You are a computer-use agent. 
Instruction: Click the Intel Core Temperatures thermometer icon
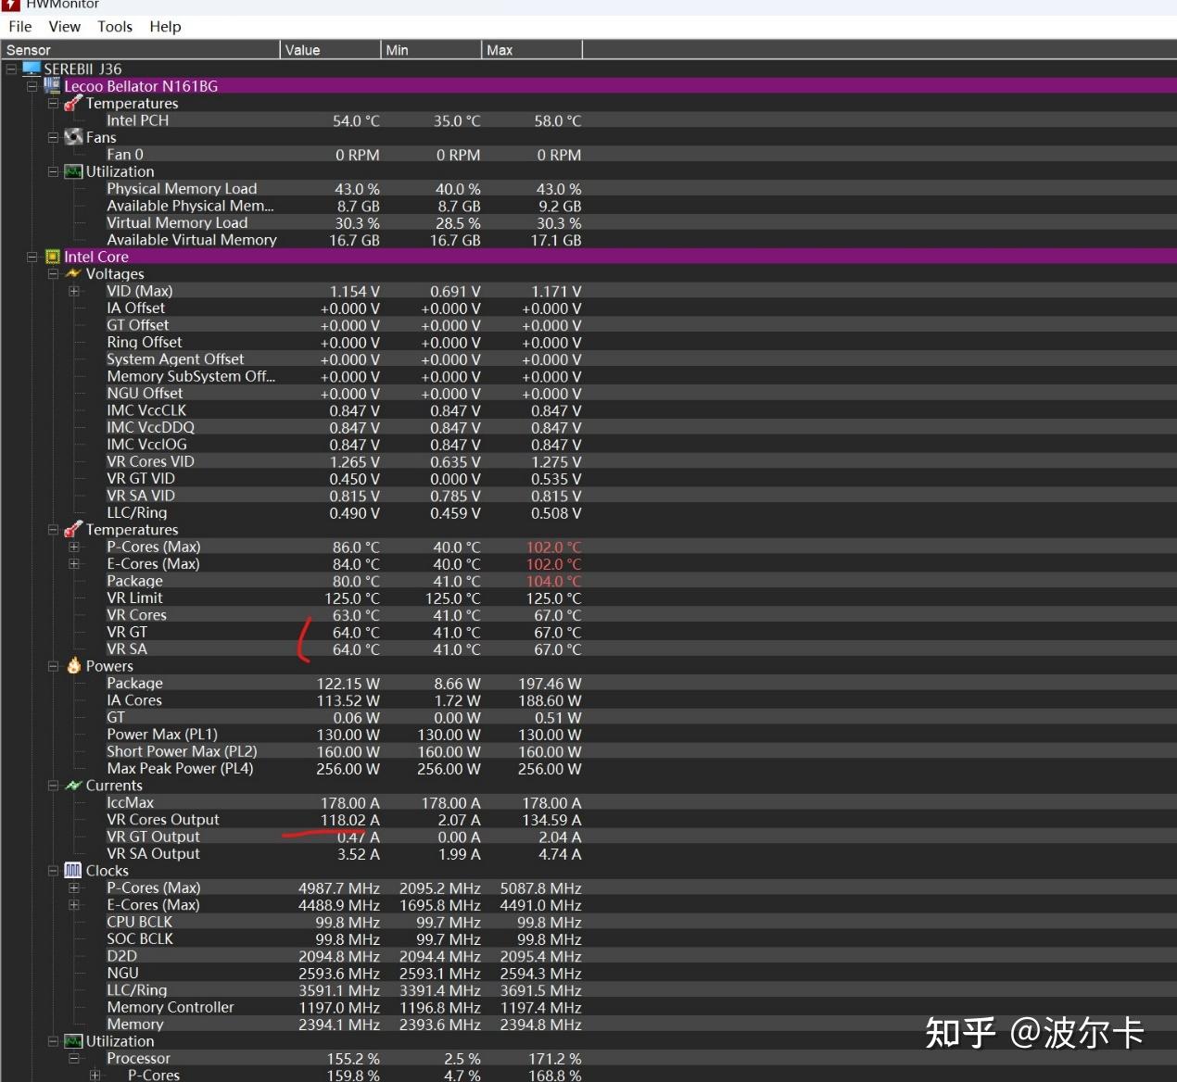coord(73,529)
